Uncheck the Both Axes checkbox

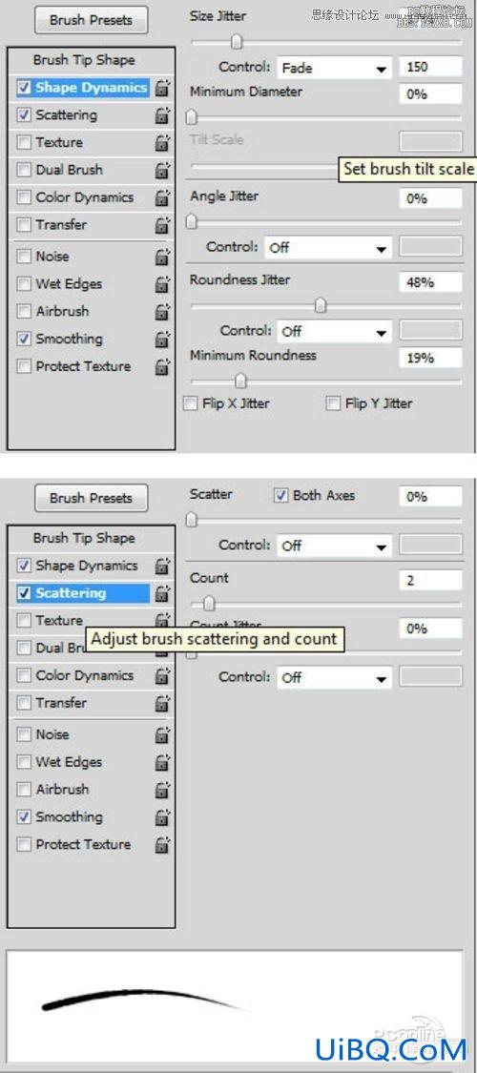click(280, 495)
